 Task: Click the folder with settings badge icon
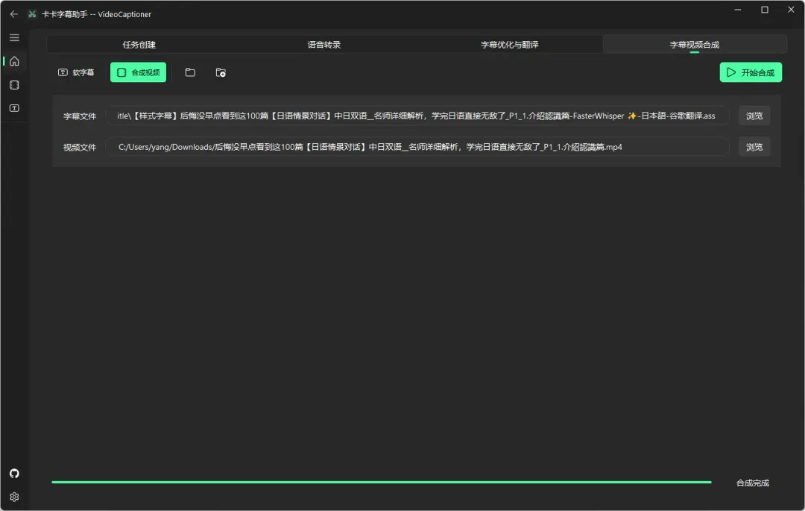tap(221, 72)
